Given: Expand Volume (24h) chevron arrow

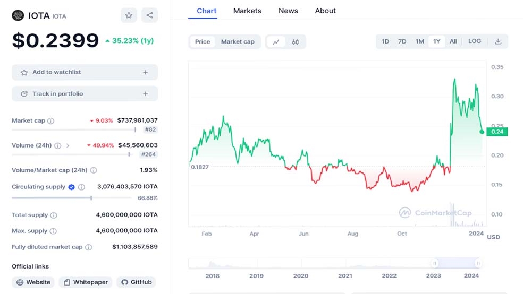Looking at the screenshot, I should (68, 145).
